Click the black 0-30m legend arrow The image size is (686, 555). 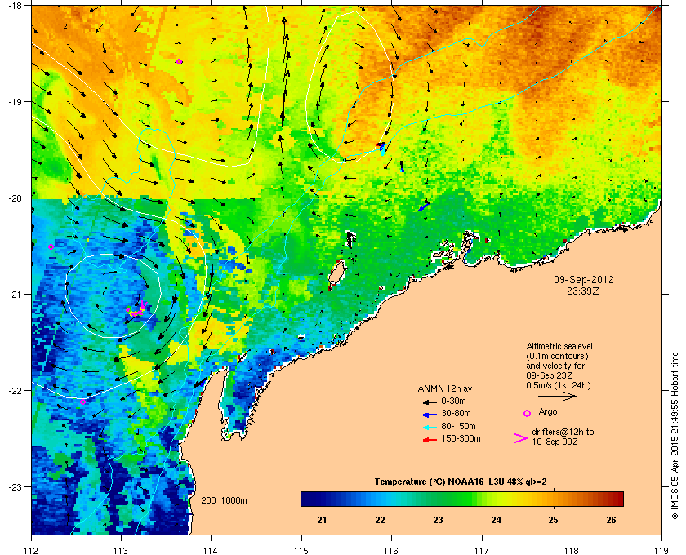click(x=430, y=402)
